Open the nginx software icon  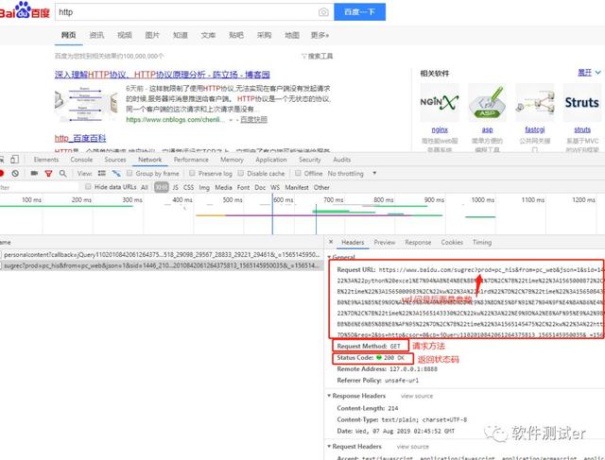tap(440, 103)
